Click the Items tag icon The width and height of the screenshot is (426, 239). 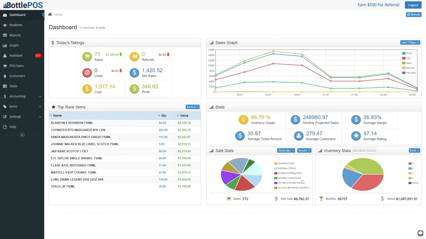(5, 107)
